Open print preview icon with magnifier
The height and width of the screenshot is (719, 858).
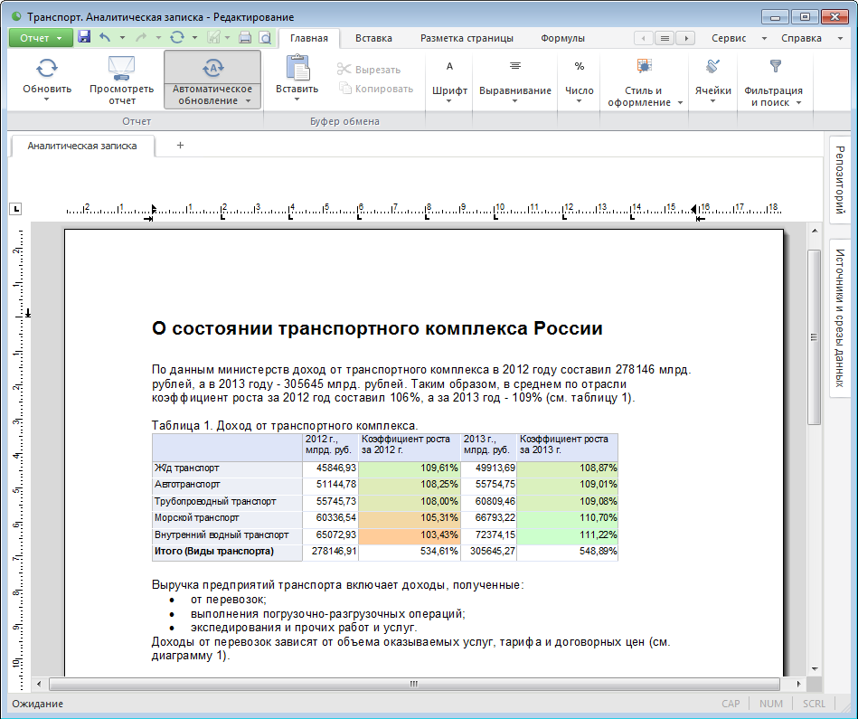pyautogui.click(x=265, y=38)
